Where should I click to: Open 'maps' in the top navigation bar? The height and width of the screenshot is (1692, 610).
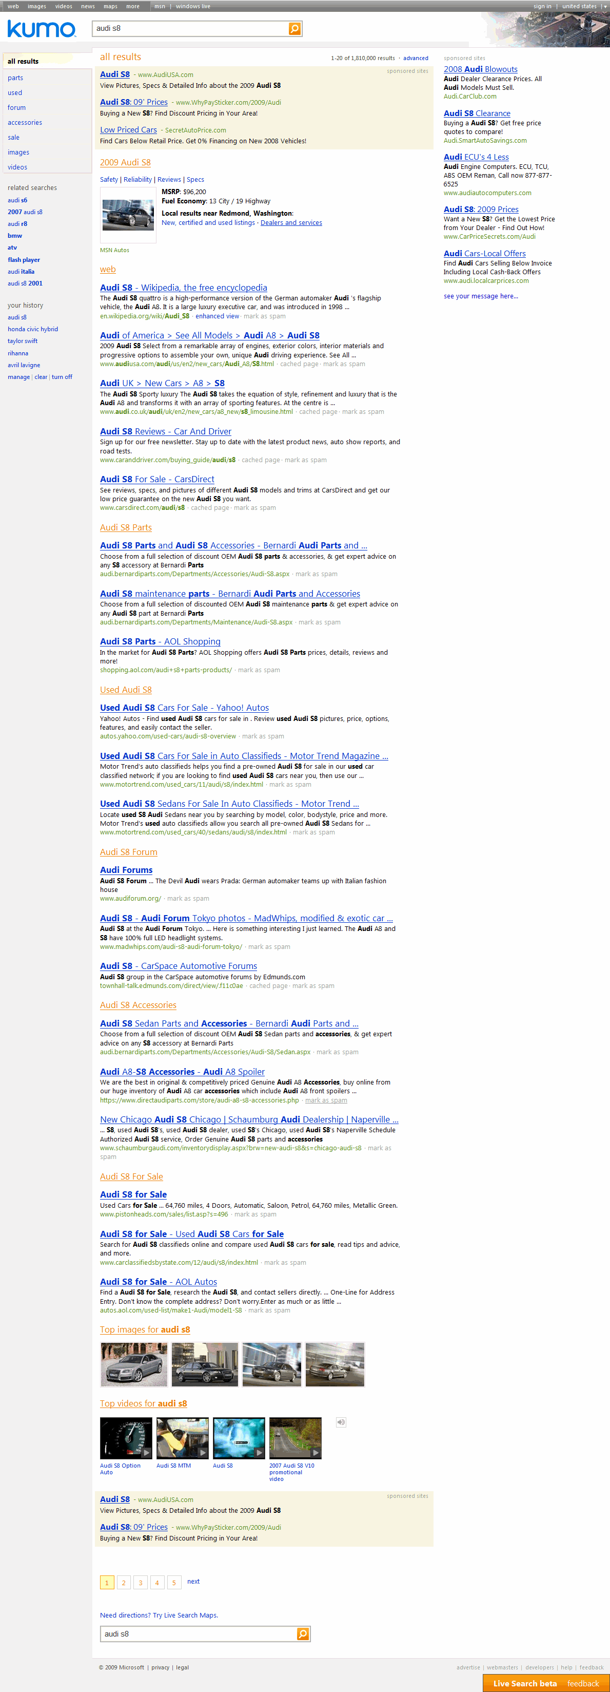point(110,7)
